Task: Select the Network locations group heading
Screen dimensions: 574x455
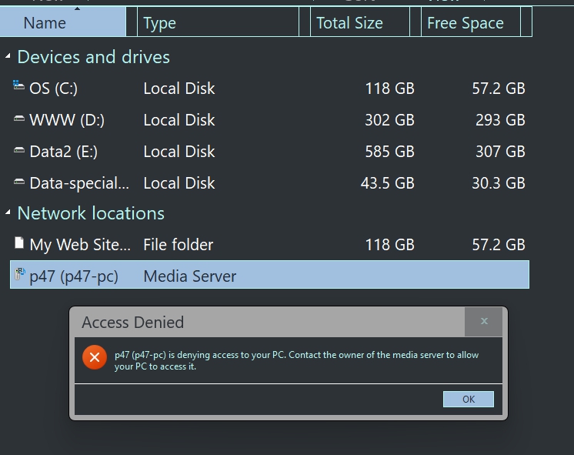Action: (x=91, y=213)
